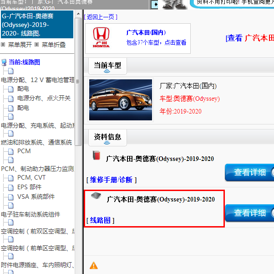The image size is (274, 274).
Task: Click the page icon beside EPS 部件
Action: pos(11,187)
